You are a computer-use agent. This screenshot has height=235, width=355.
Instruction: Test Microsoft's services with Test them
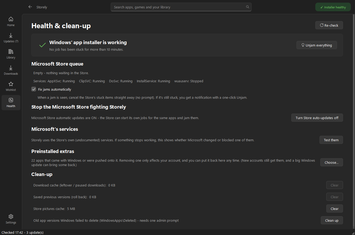point(331,140)
